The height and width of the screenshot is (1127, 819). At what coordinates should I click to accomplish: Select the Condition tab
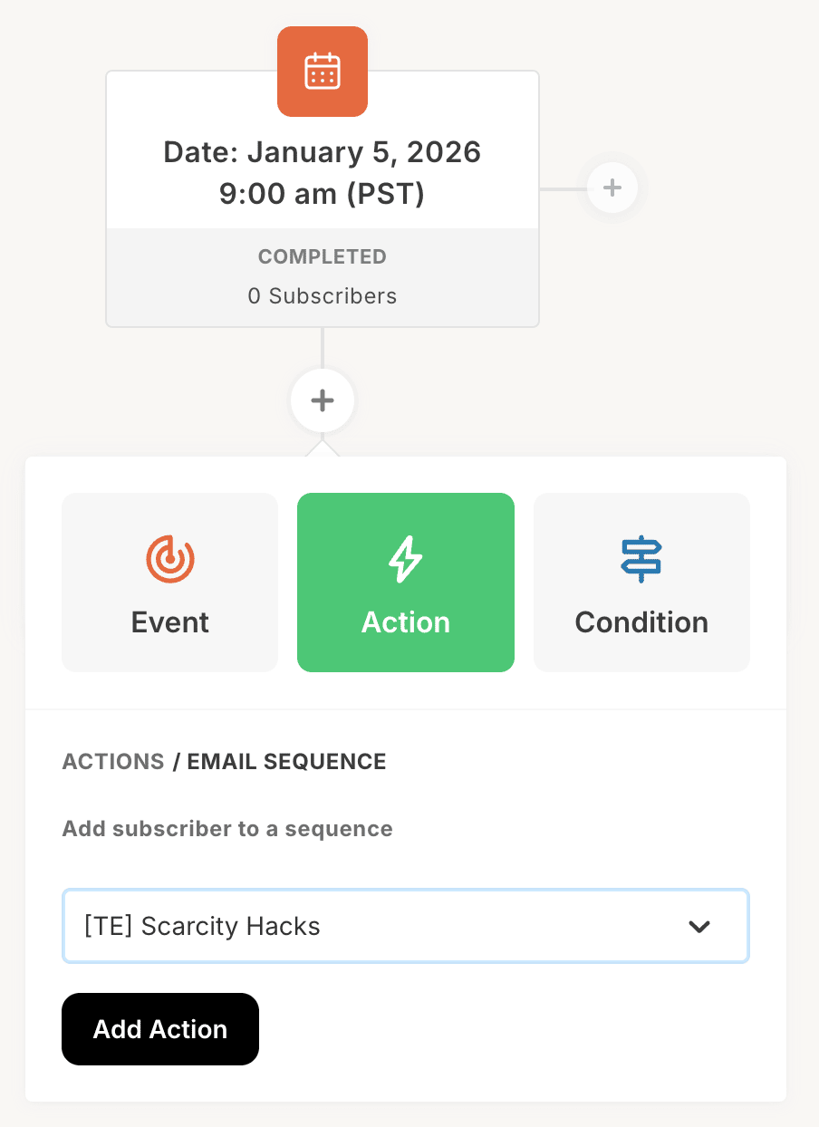(x=641, y=583)
